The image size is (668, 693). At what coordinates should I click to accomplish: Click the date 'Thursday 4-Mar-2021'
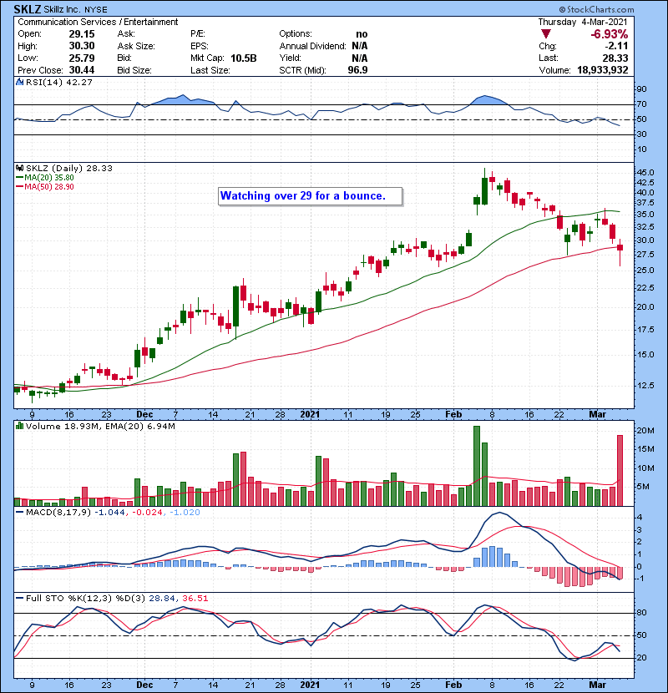coord(582,22)
